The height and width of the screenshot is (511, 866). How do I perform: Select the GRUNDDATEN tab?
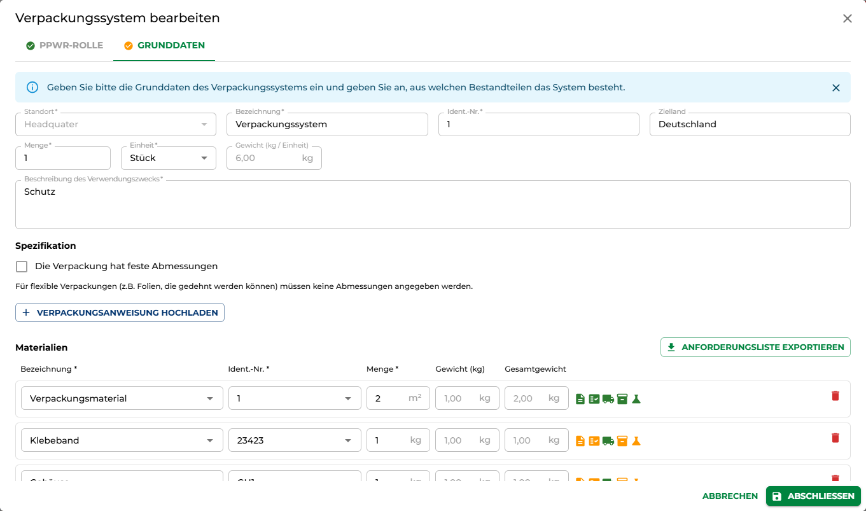pyautogui.click(x=164, y=46)
